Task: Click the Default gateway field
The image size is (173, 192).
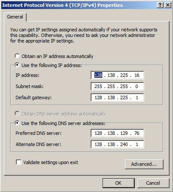Action: tap(117, 98)
